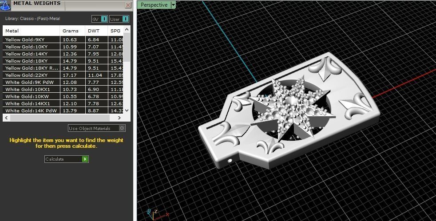Select the White Gold:9K PdW row
Image resolution: width=436 pixels, height=221 pixels.
tap(63, 82)
